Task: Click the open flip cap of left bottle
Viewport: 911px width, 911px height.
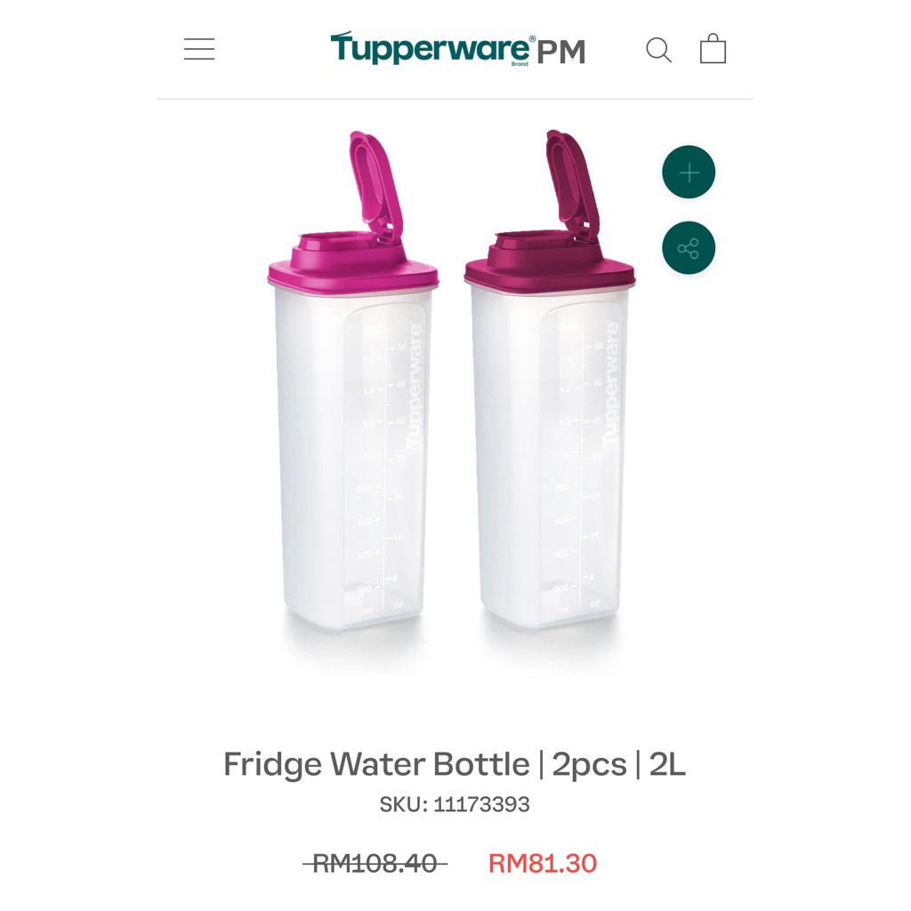Action: [x=376, y=186]
